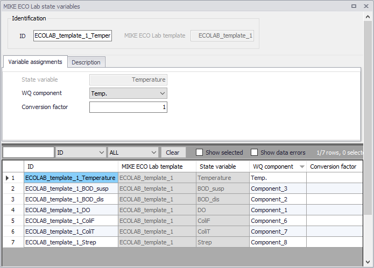
Task: Click the State variable column header
Action: (223, 166)
